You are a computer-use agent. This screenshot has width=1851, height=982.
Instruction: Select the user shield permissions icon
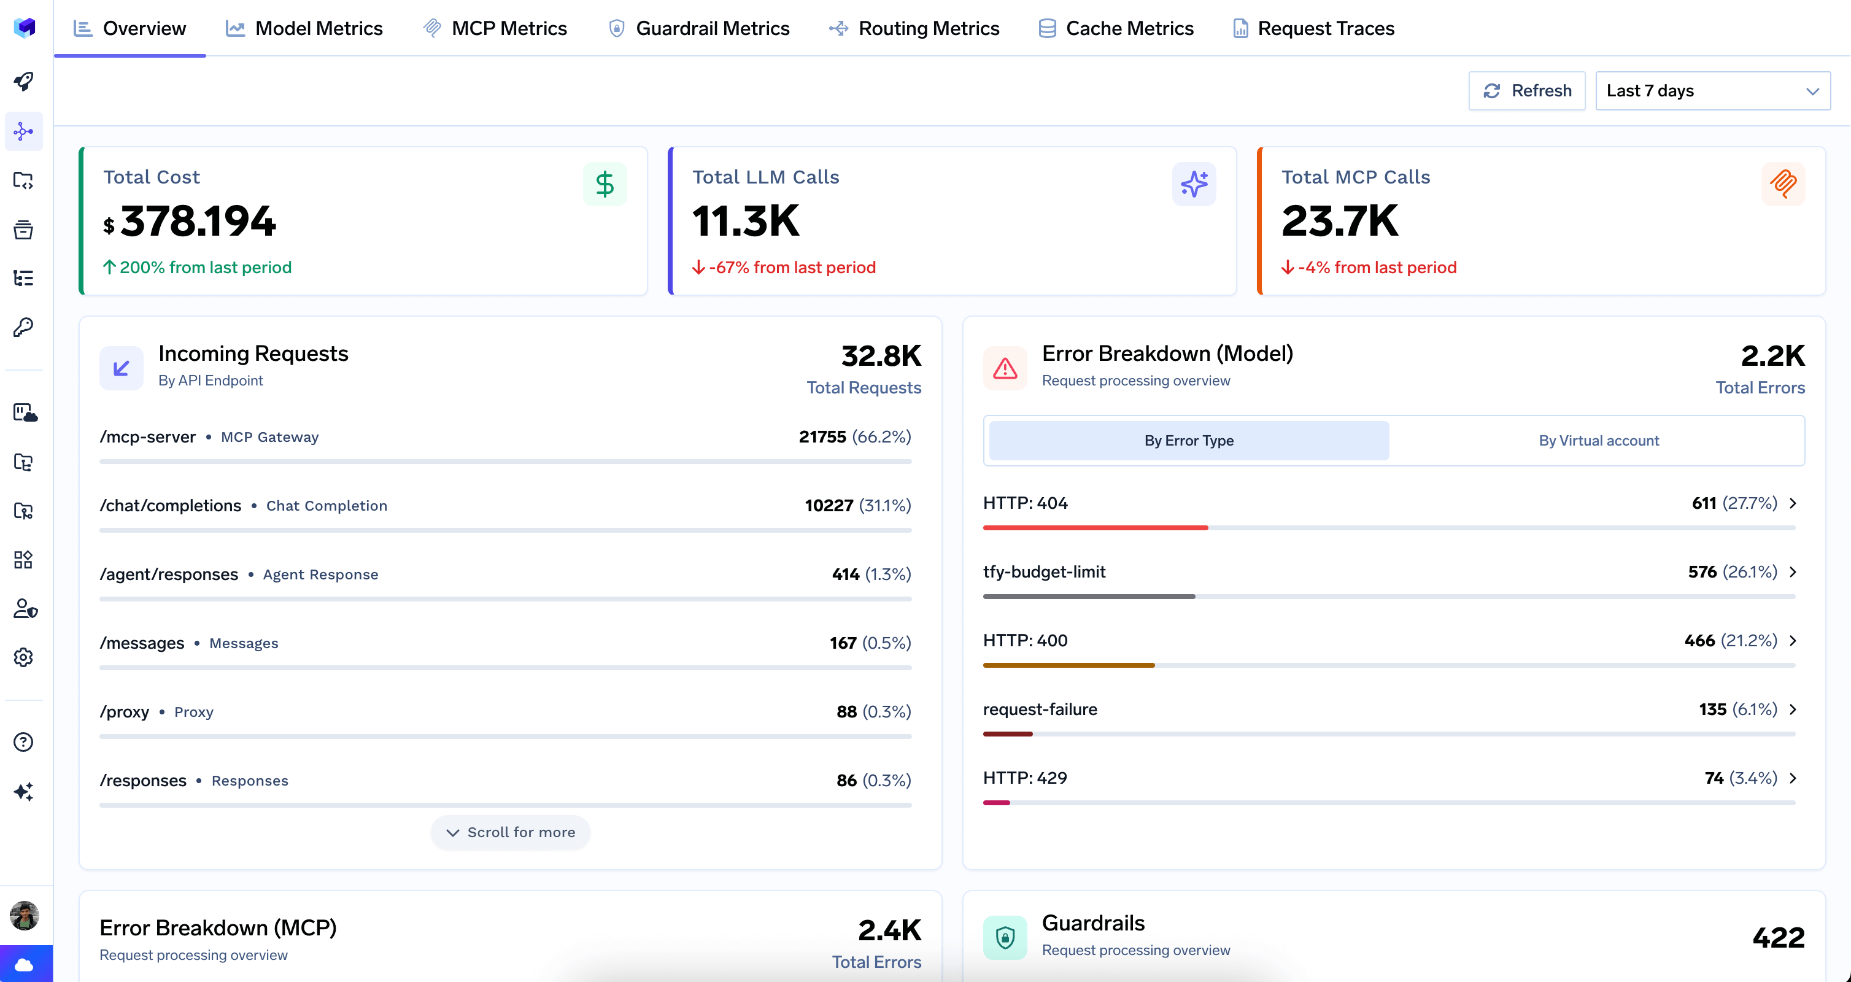click(24, 609)
